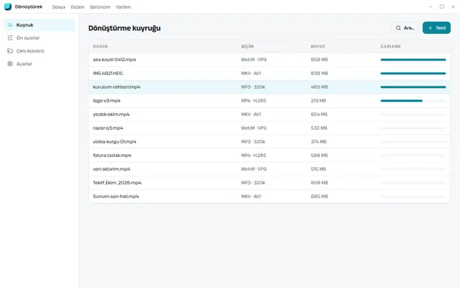
Task: Click the 219 MB size cell
Action: (318, 101)
